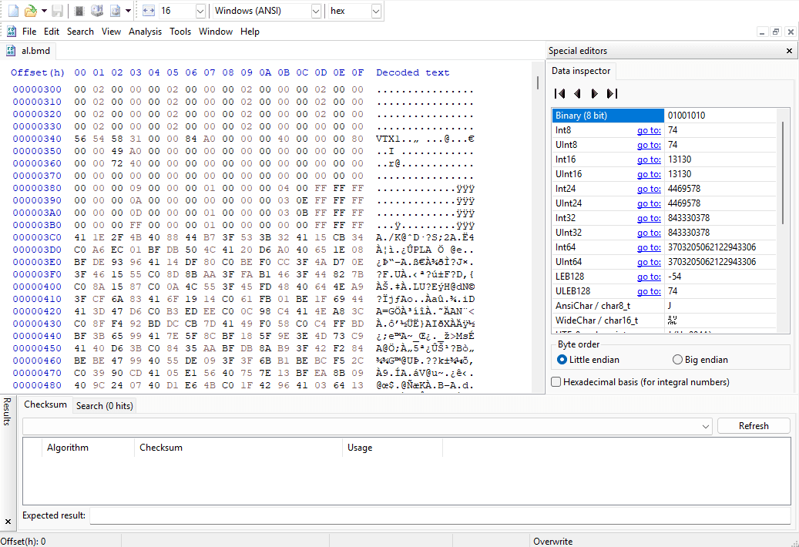This screenshot has width=799, height=547.
Task: Go to previous byte in Data inspector
Action: pos(577,93)
